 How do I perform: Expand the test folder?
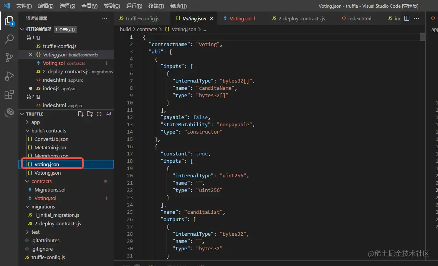27,232
